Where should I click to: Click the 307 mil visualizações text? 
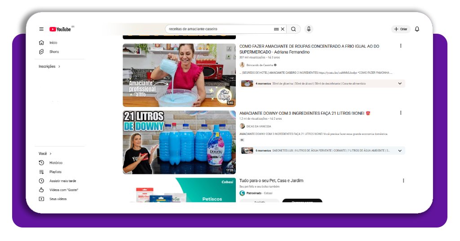(252, 58)
